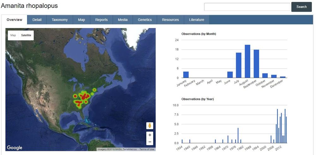Click the Google logo on map

15,147
